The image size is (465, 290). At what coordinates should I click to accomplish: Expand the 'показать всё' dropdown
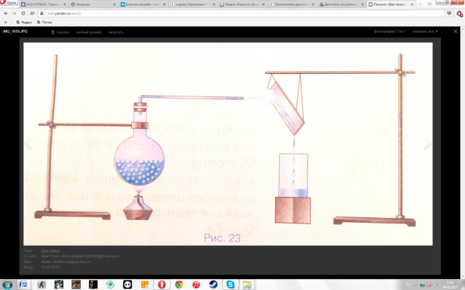click(x=425, y=31)
